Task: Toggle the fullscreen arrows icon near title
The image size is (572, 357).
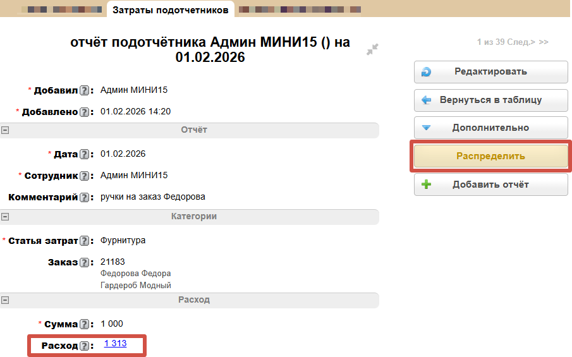Action: point(372,49)
